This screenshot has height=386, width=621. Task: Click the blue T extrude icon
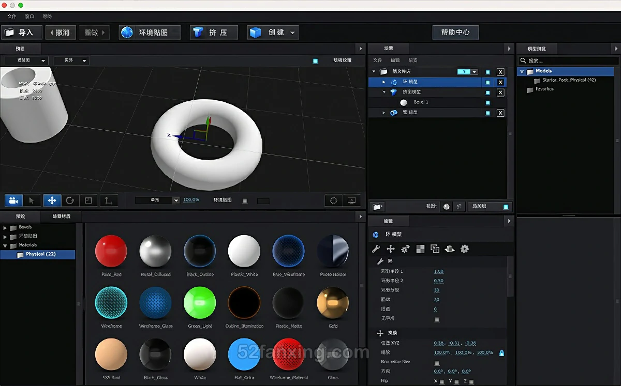198,33
